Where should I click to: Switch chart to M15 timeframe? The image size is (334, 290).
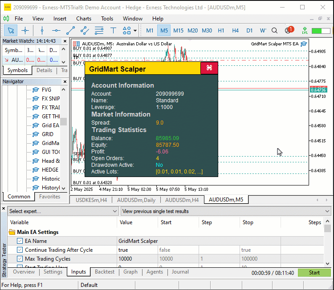[178, 31]
